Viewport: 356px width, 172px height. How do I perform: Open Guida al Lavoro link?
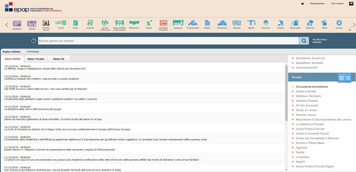306,110
